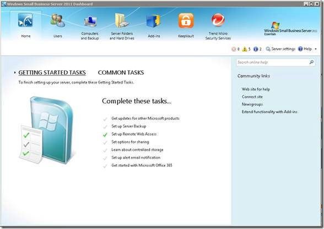
Task: Open Server Folders and Hard Drives icon
Action: (x=122, y=20)
